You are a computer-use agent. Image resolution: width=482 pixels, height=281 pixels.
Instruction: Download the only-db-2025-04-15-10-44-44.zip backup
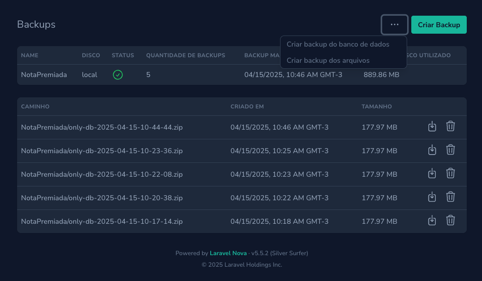[432, 126]
